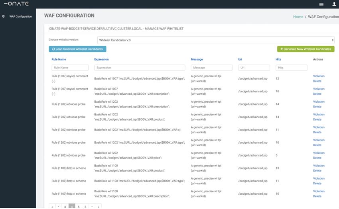339x209 pixels.
Task: Go to pagination page 5
Action: (79, 206)
